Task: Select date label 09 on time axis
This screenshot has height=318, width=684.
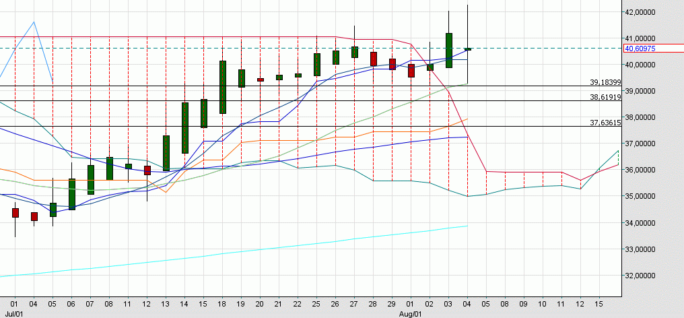Action: (x=524, y=304)
